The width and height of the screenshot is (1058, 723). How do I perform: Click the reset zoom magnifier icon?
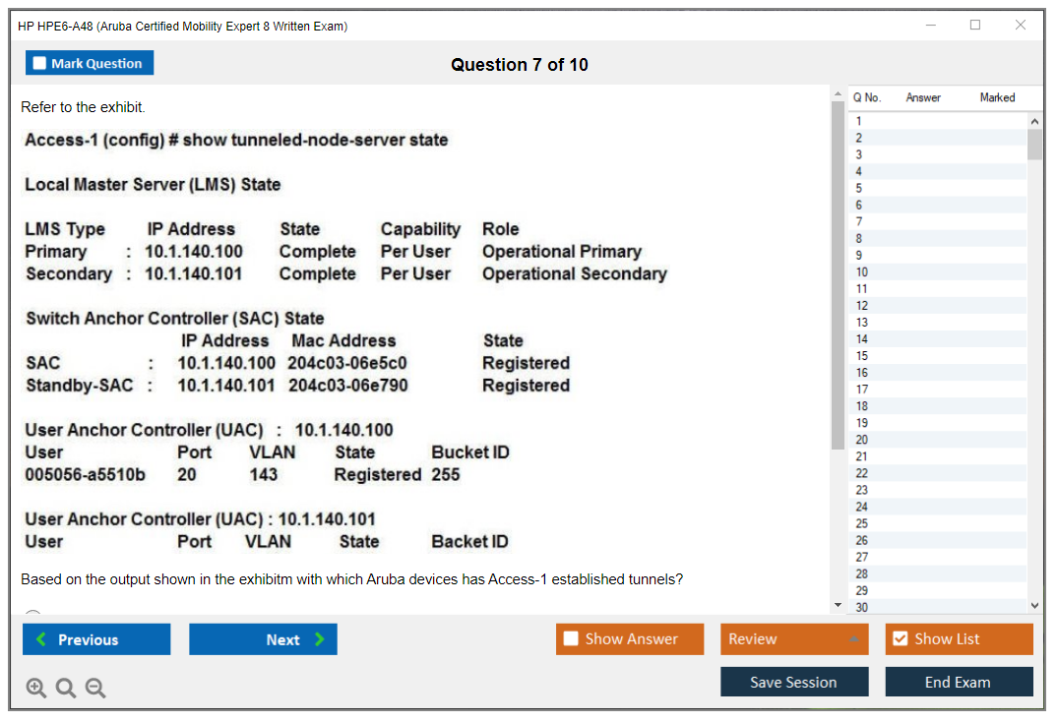66,689
